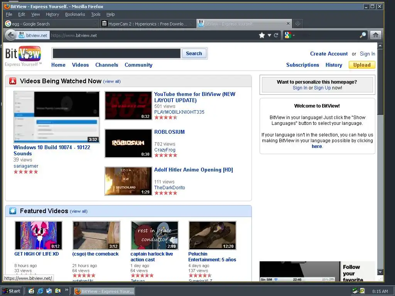Visit CrazyFrog's channel
This screenshot has width=395, height=296.
click(165, 150)
